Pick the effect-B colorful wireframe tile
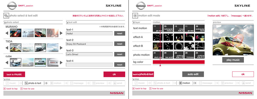 pos(158,46)
